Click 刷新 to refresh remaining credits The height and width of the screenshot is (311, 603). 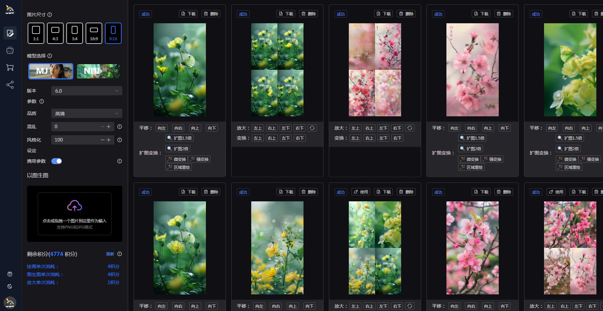coord(110,254)
